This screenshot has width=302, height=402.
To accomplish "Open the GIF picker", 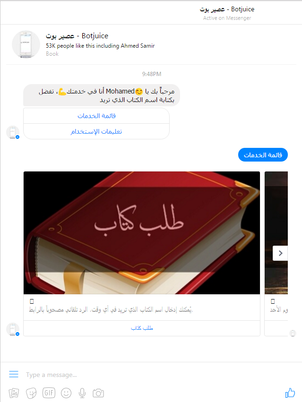I will tap(49, 393).
